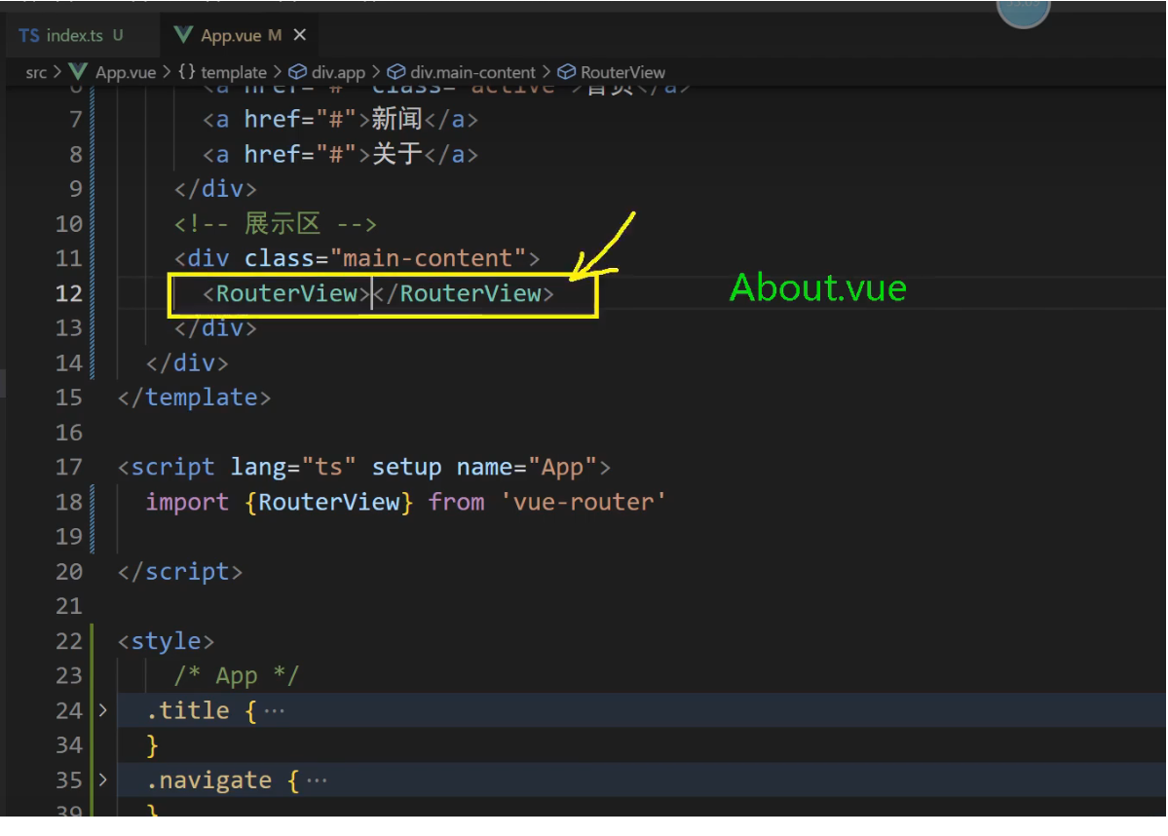Click {RouterView} in the import statement
Image resolution: width=1168 pixels, height=836 pixels.
(328, 502)
